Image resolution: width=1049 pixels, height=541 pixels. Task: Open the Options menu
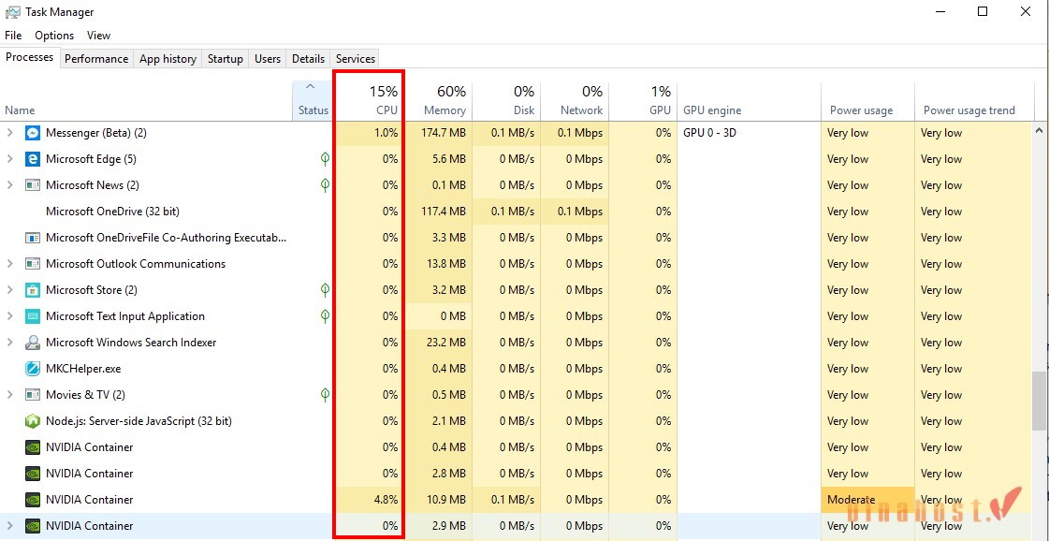tap(53, 35)
